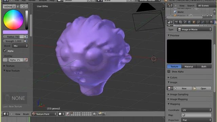217x122 pixels.
Task: Open the Render properties tab icon
Action: pos(176,22)
